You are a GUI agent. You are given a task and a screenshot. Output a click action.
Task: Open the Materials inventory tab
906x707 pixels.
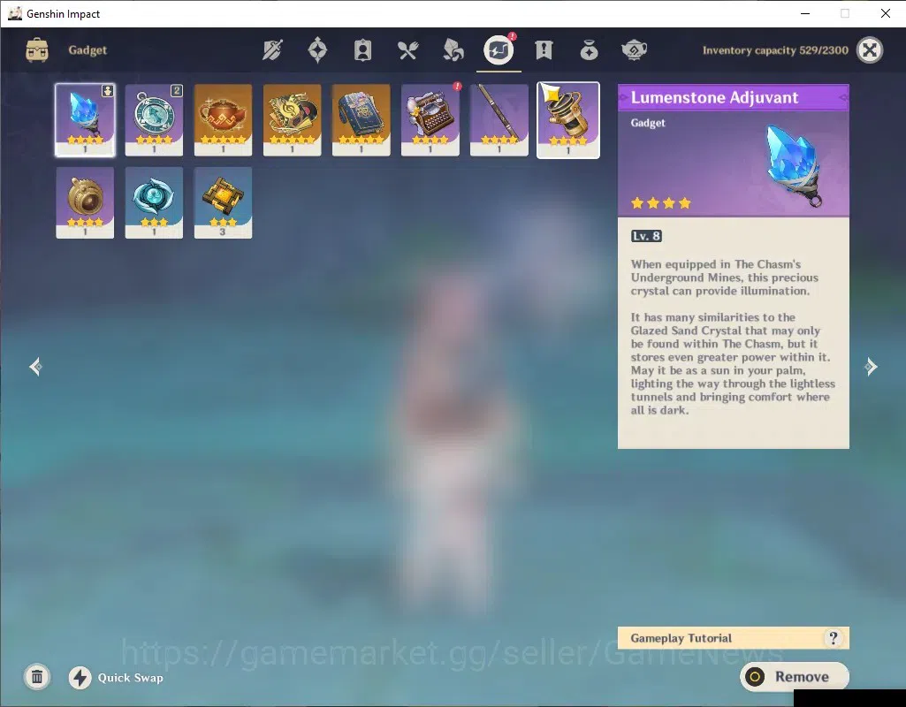[453, 50]
